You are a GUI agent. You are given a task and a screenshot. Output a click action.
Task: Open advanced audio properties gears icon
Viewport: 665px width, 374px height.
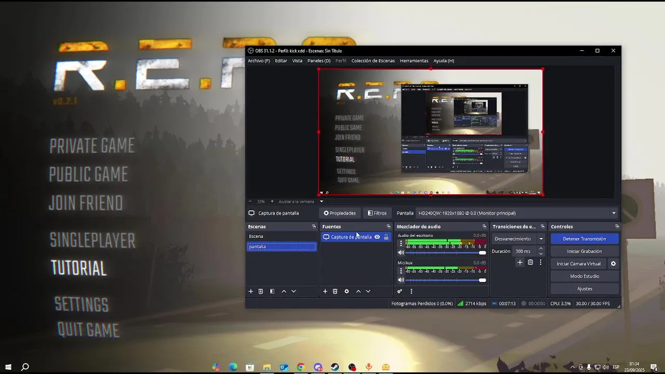point(400,291)
